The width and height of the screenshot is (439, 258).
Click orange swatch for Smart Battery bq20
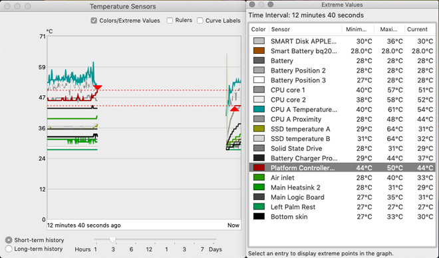[259, 51]
